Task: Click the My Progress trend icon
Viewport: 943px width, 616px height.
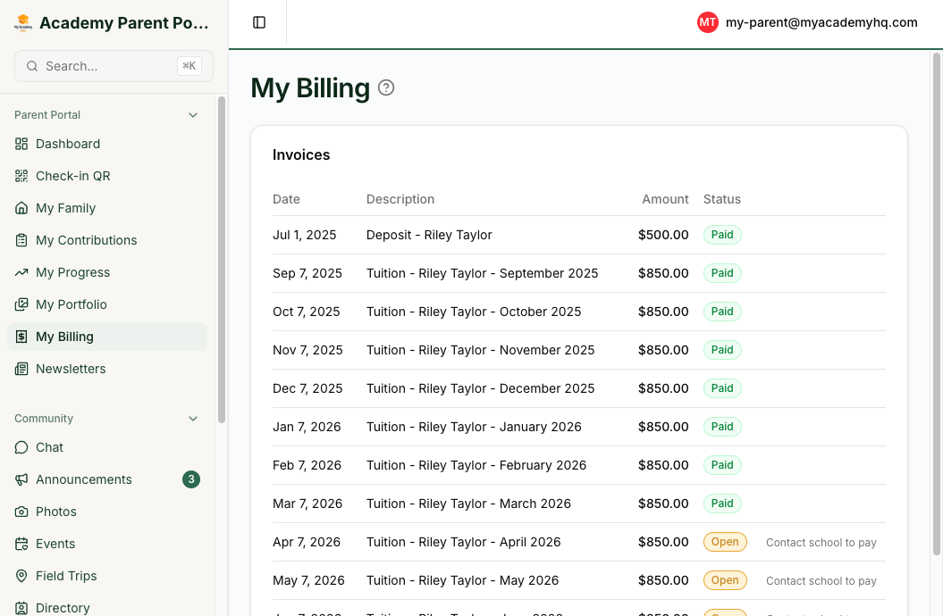Action: click(21, 272)
